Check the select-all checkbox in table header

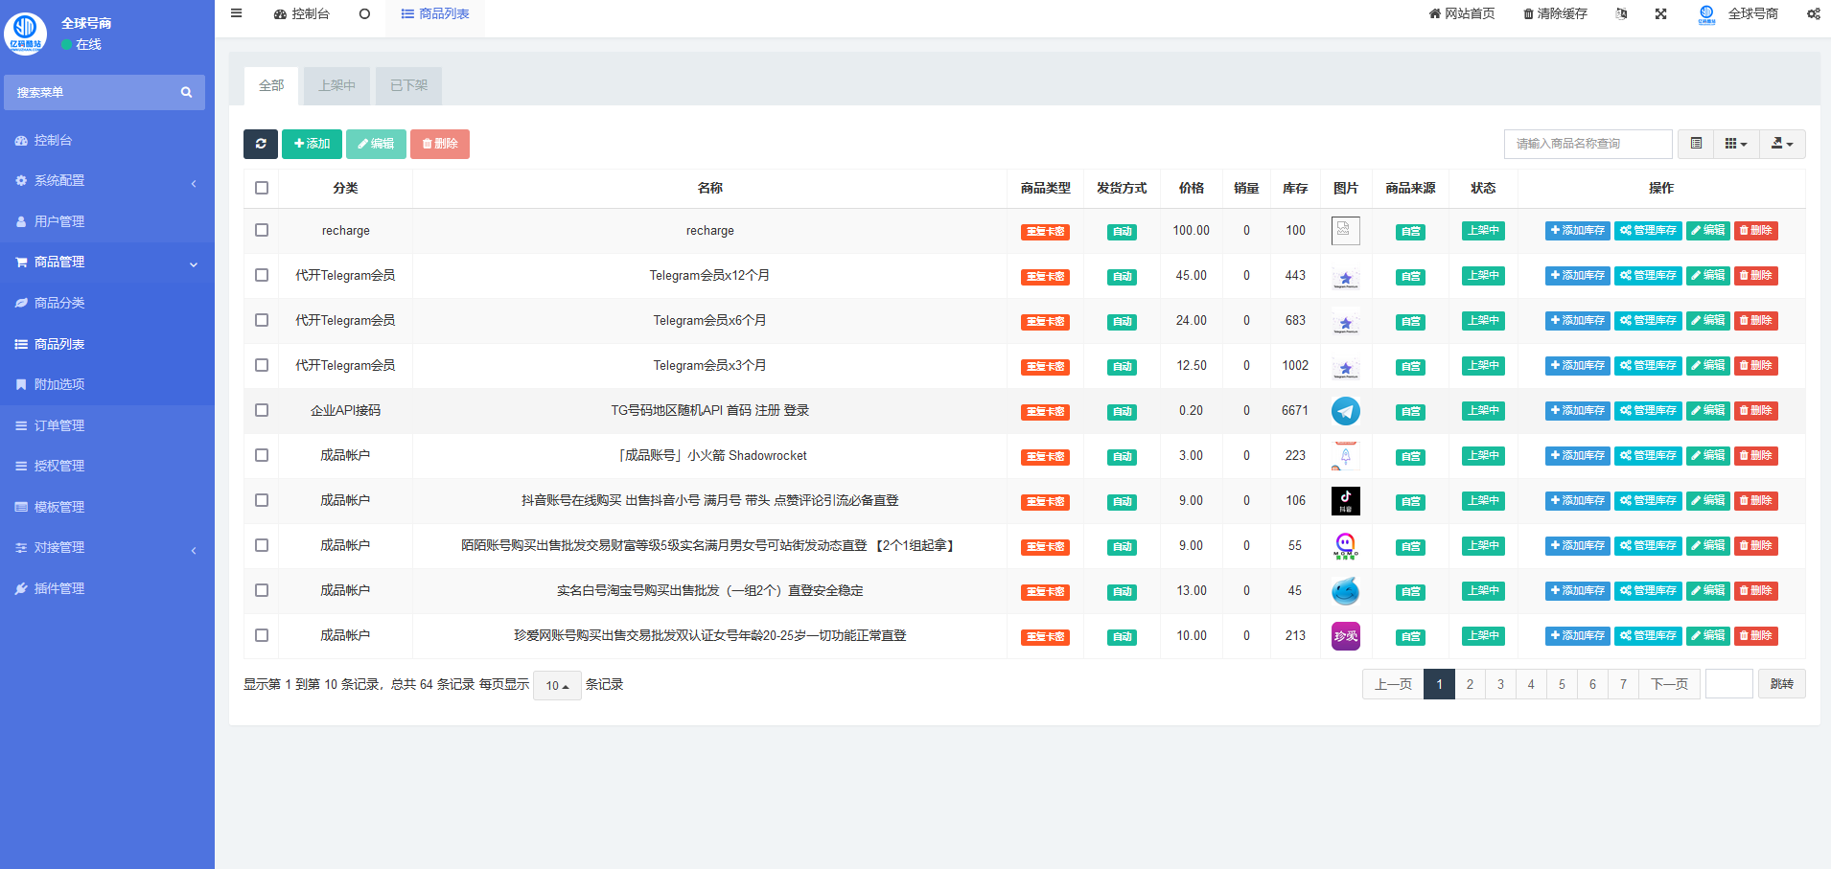[x=262, y=188]
